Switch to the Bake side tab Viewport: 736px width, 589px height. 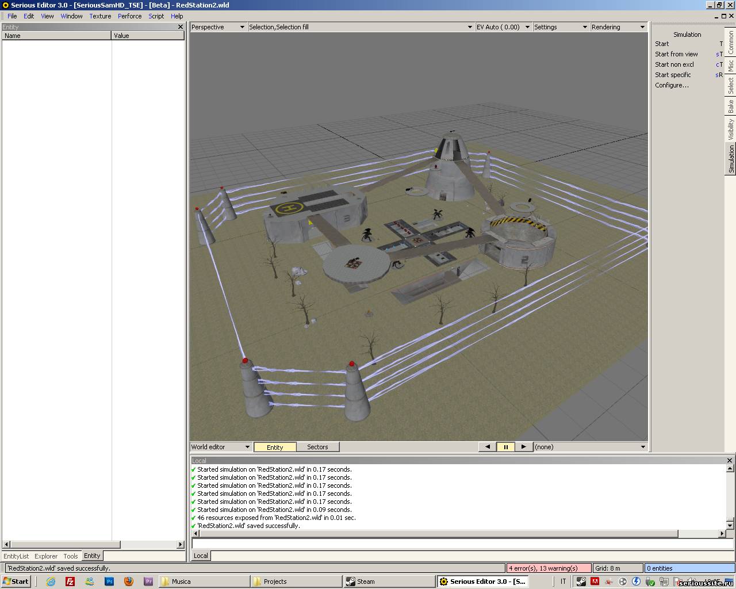point(731,106)
